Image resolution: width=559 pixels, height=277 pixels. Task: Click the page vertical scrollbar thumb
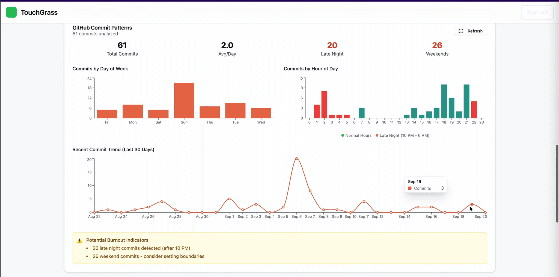pos(557,183)
